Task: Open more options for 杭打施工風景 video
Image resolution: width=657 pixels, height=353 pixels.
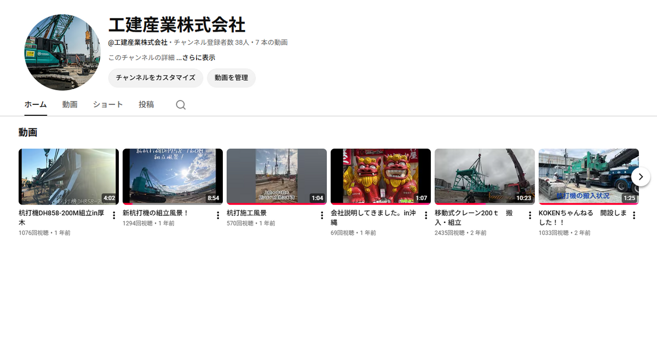Action: point(322,215)
